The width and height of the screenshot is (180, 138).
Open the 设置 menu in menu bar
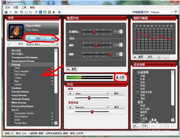coord(16,7)
